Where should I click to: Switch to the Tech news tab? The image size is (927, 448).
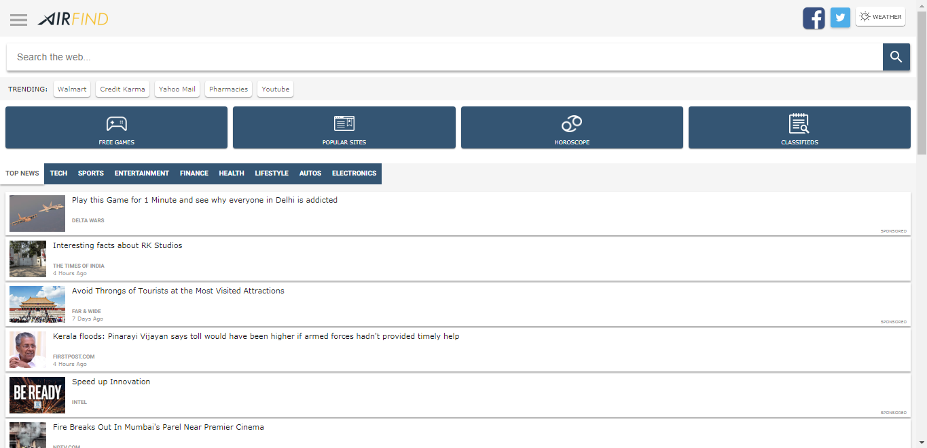[x=58, y=174]
